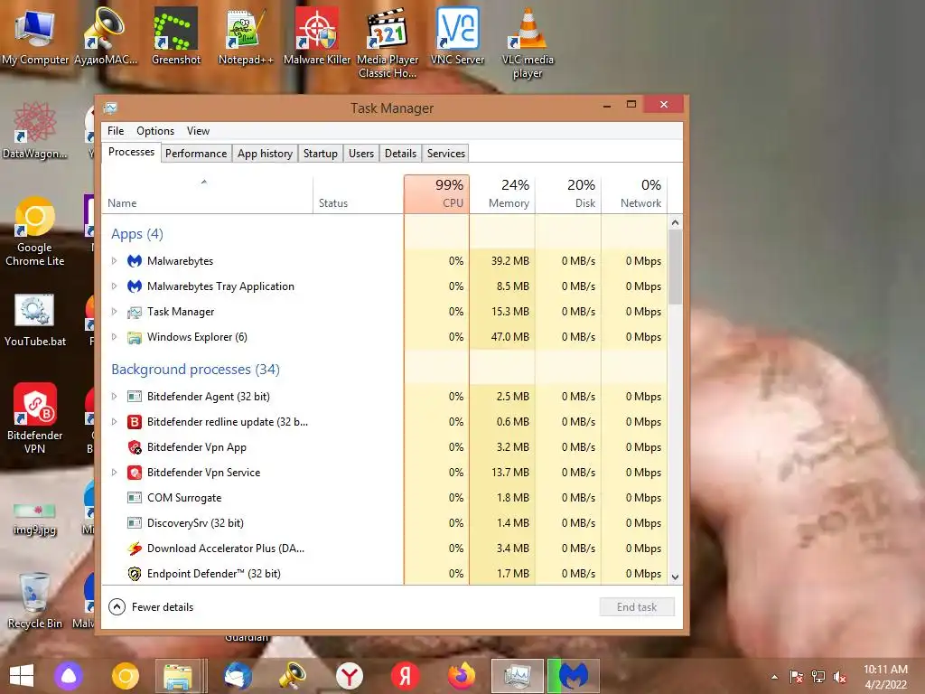Image resolution: width=925 pixels, height=694 pixels.
Task: Click the Background processes (34) heading
Action: 195,370
